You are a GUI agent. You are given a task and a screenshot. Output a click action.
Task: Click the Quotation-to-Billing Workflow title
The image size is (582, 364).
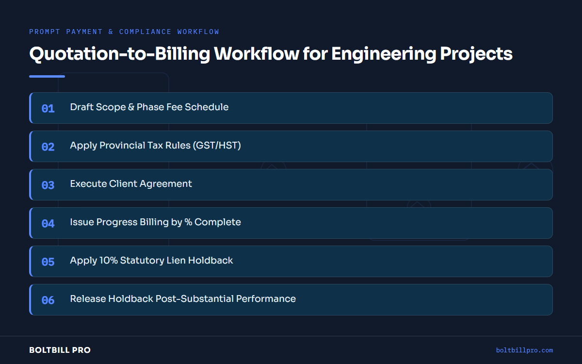pyautogui.click(x=271, y=54)
